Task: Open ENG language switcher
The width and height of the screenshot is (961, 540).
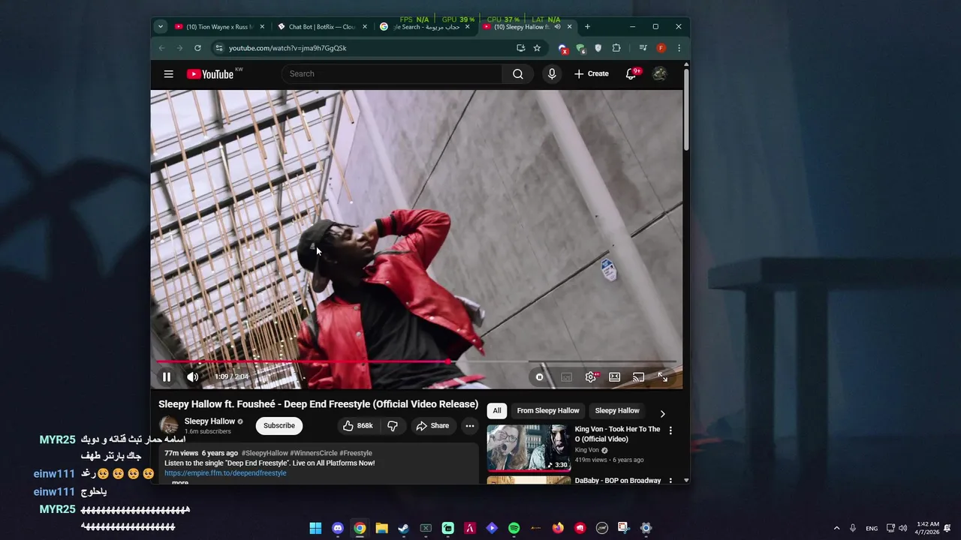Action: tap(872, 528)
